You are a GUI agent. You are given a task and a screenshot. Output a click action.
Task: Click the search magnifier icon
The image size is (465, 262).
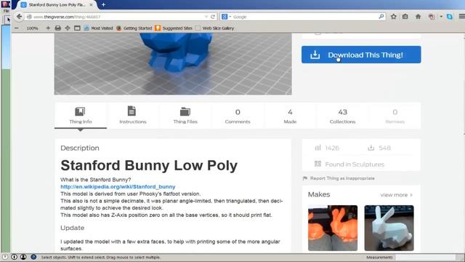(x=381, y=17)
